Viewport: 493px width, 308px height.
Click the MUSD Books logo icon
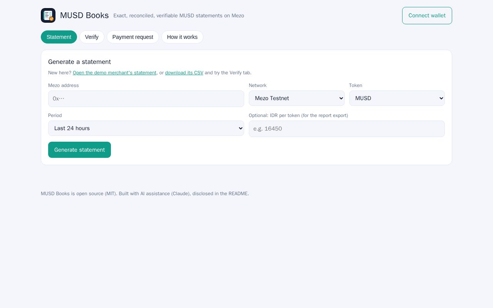coord(48,15)
